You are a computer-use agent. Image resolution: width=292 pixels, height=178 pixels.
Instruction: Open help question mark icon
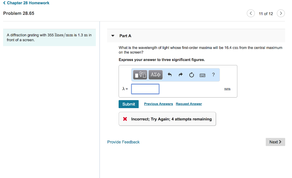pyautogui.click(x=213, y=75)
